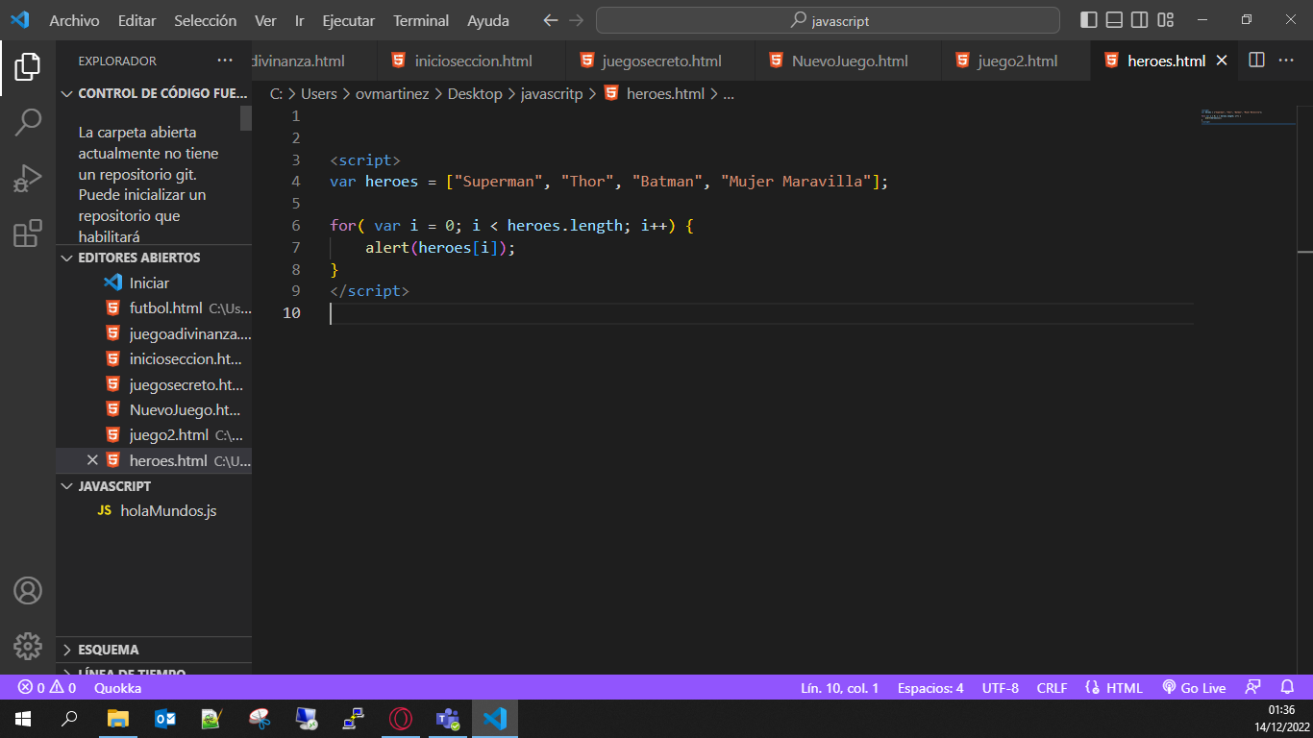Switch to juego2.html tab

tap(1016, 61)
